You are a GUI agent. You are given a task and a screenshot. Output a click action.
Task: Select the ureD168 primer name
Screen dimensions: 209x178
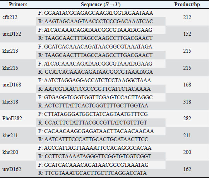pos(12,85)
